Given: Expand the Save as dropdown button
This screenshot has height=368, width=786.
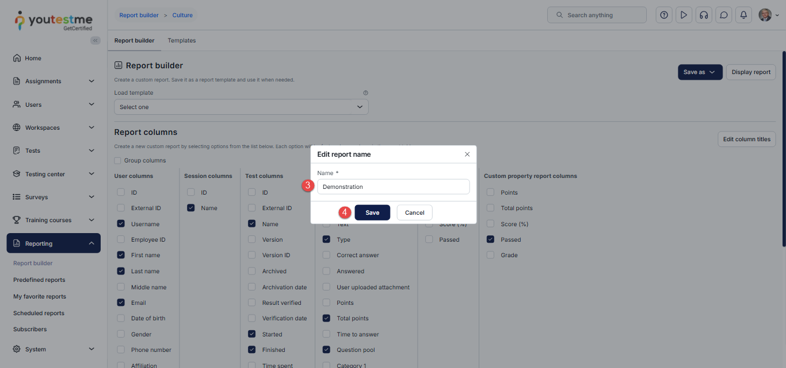Looking at the screenshot, I should pos(700,72).
